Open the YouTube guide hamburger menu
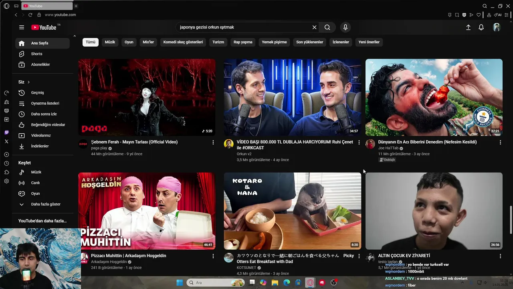 22,27
